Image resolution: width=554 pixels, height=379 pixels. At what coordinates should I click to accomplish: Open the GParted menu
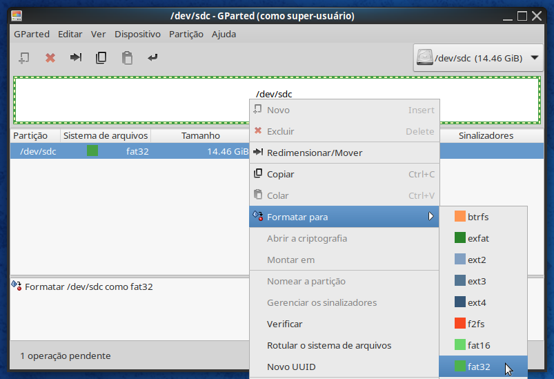pos(32,35)
